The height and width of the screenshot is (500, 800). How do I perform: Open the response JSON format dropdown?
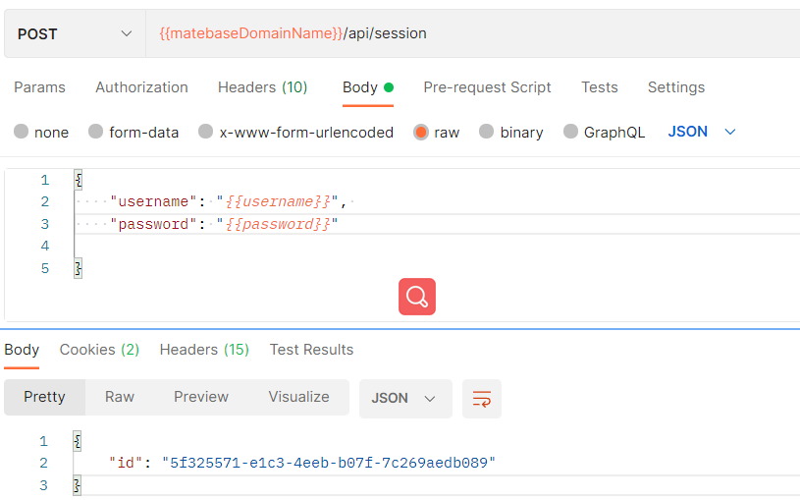404,399
